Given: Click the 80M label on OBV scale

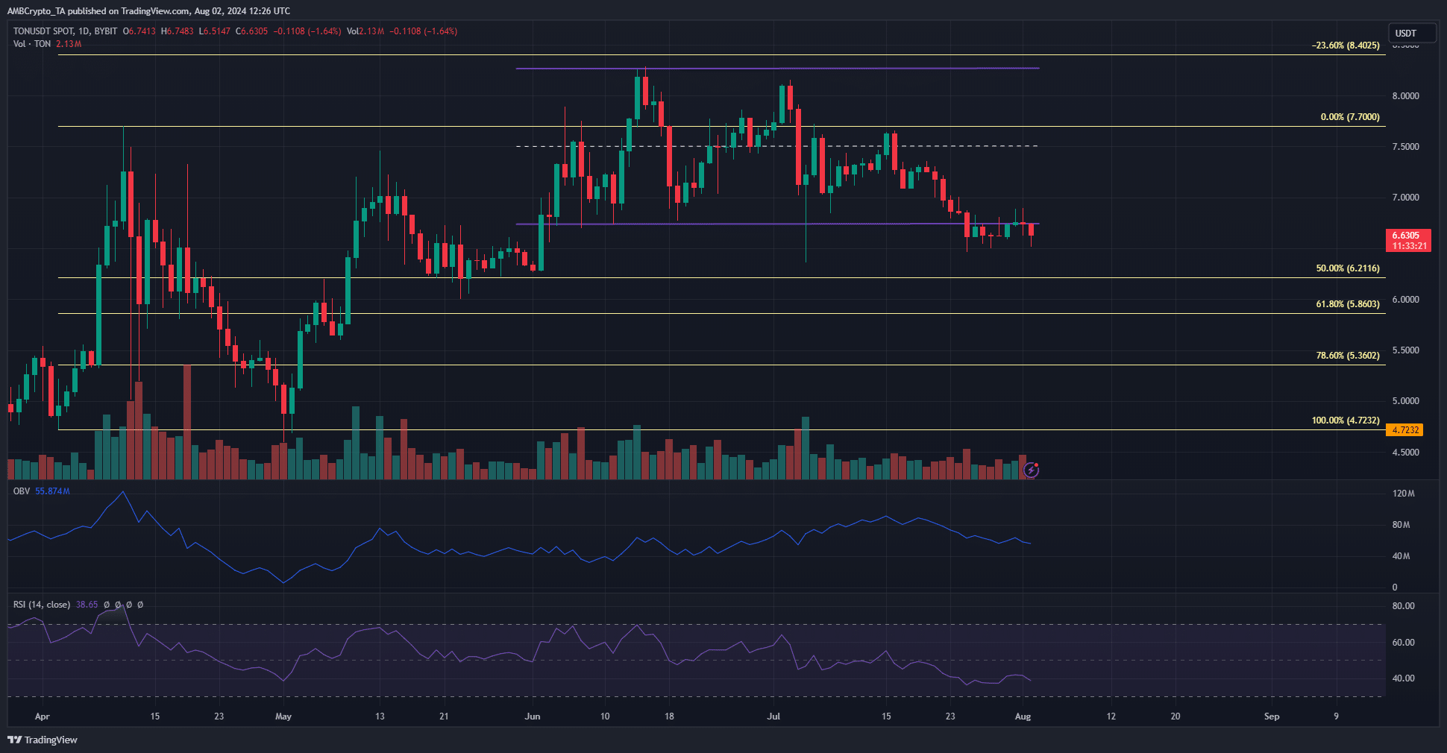Looking at the screenshot, I should click(1402, 525).
